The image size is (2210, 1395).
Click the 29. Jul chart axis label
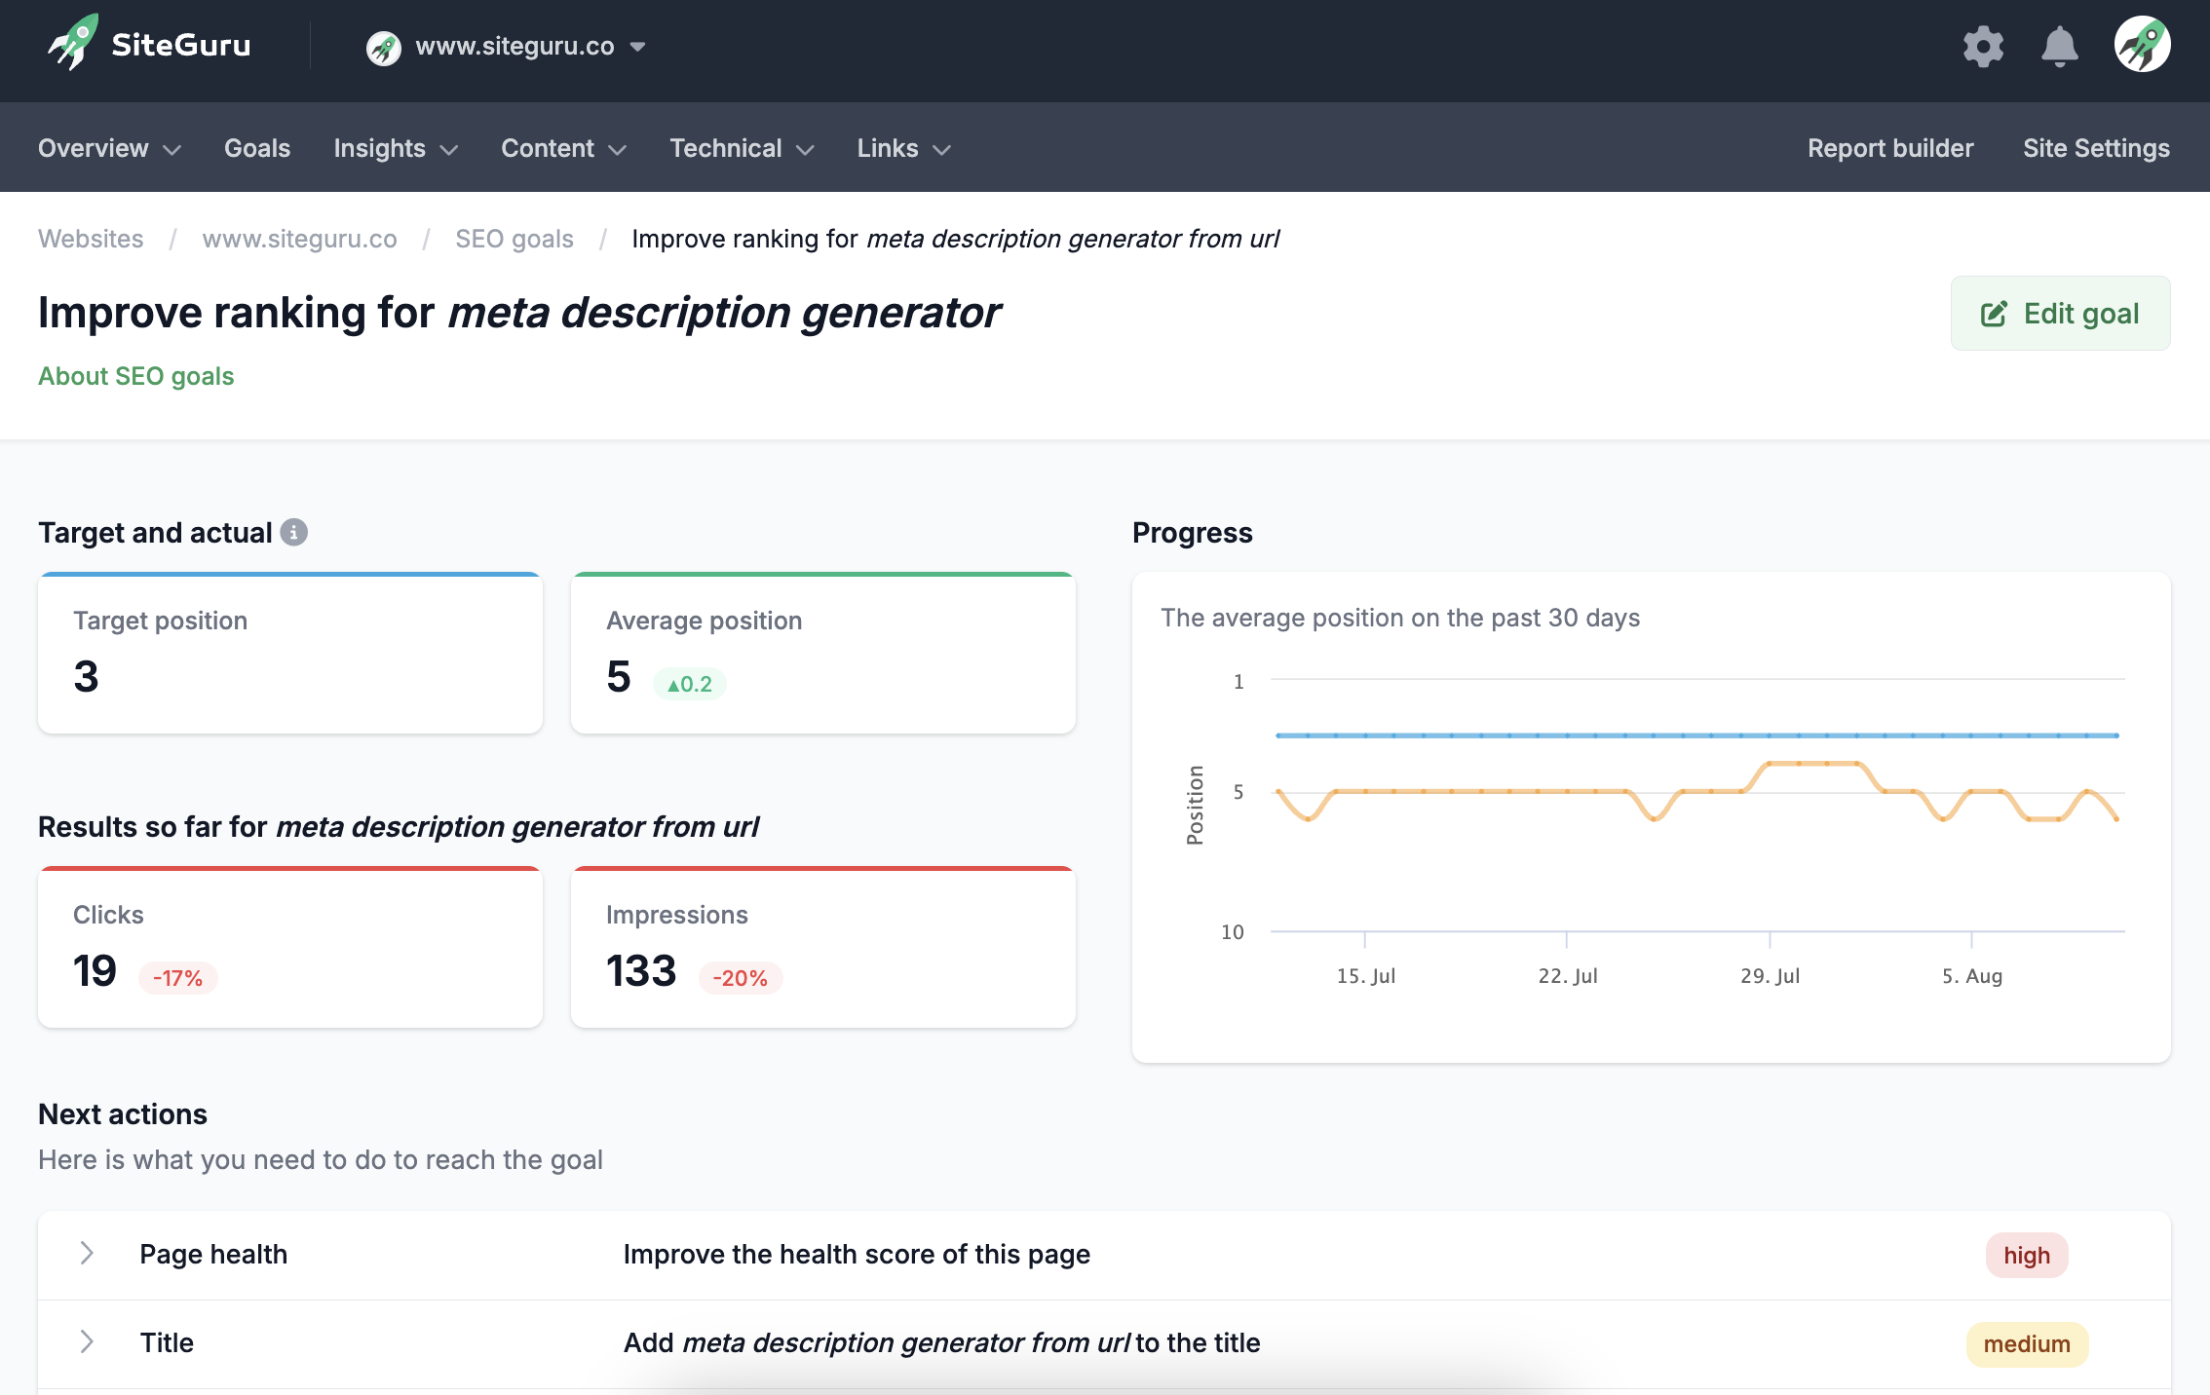(1770, 976)
